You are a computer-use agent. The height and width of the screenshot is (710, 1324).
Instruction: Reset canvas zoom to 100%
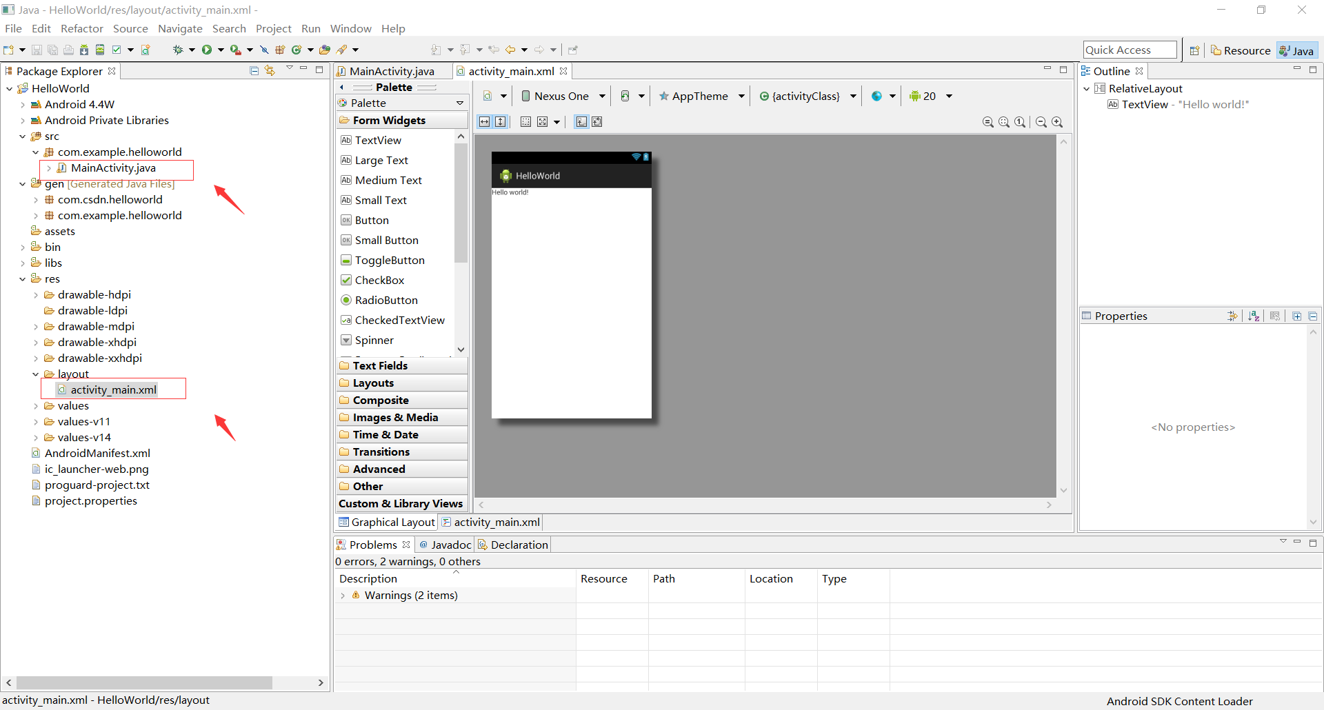click(1020, 122)
